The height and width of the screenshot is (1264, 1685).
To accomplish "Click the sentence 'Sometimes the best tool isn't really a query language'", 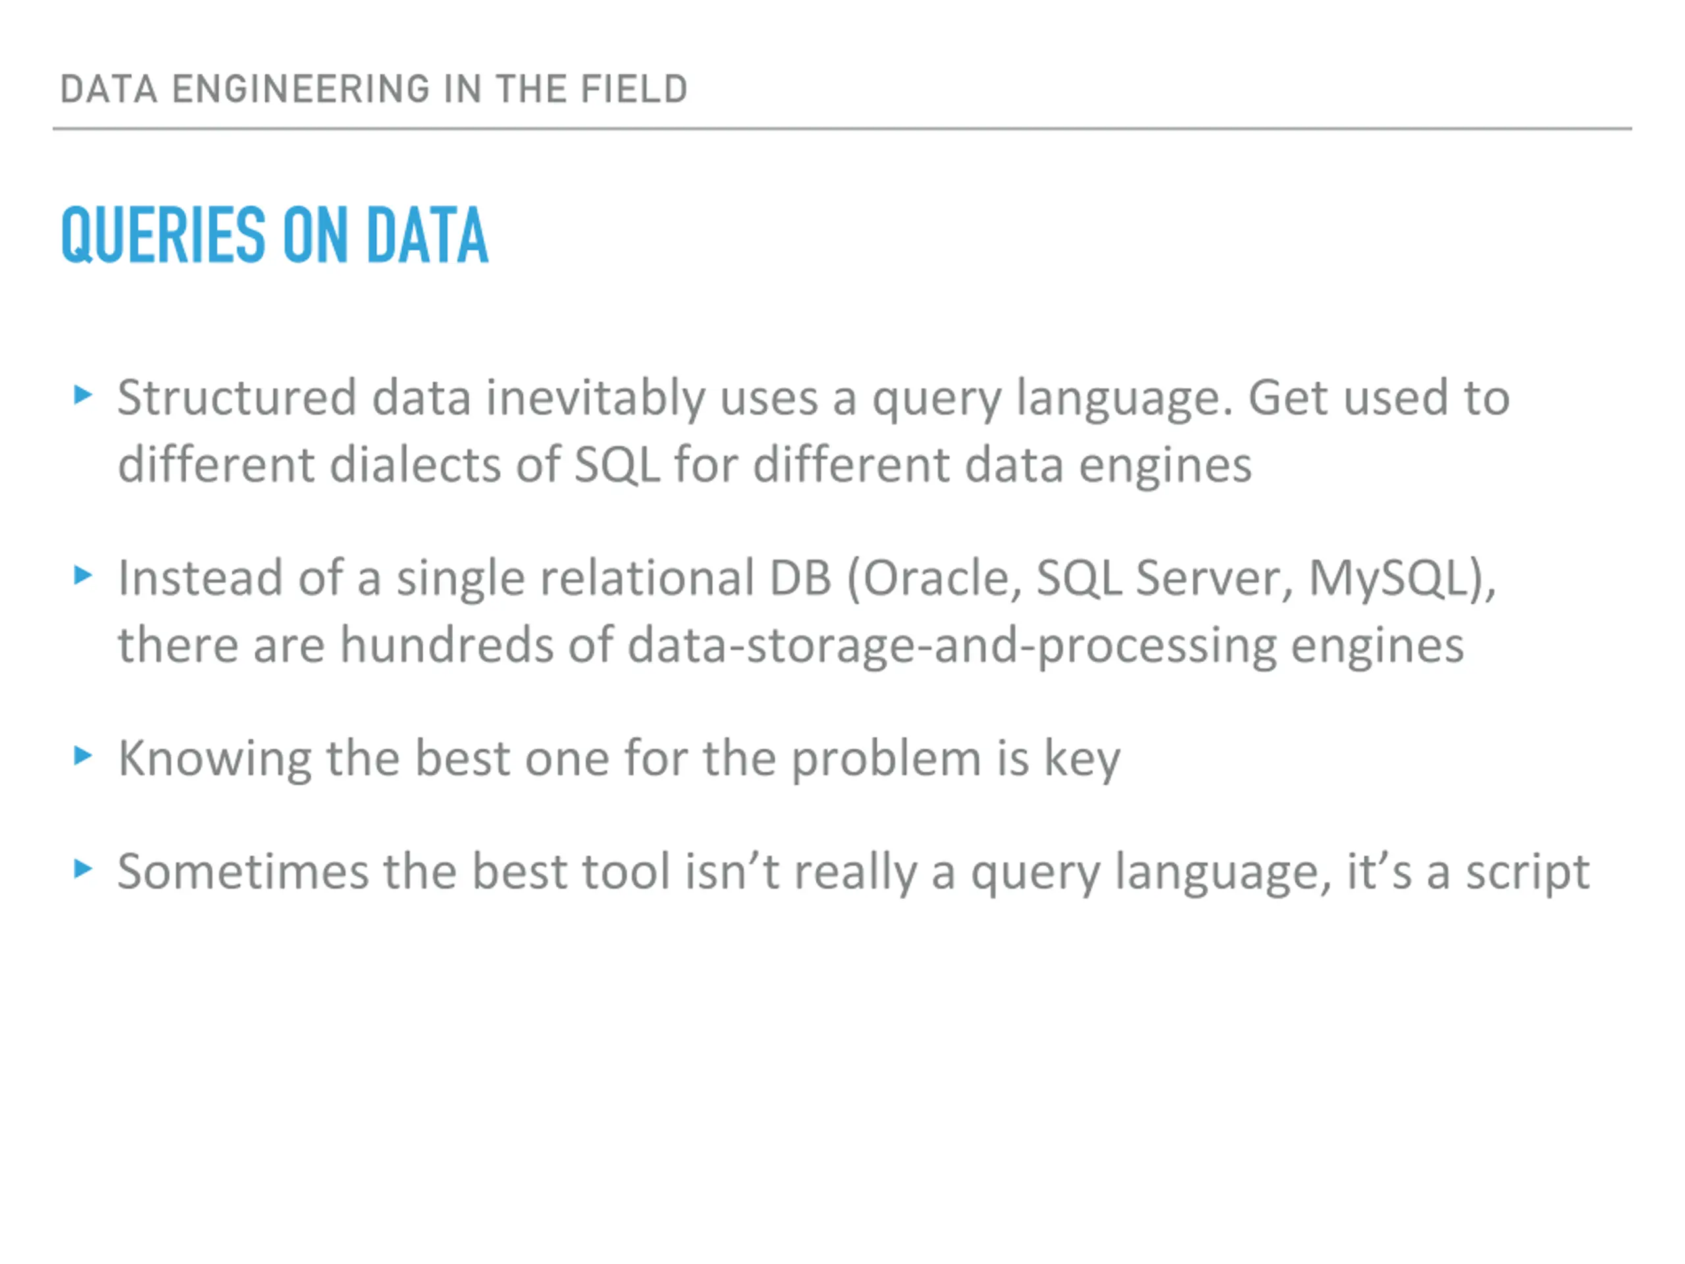I will point(725,872).
